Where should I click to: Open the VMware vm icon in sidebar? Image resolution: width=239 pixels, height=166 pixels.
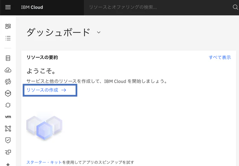8,117
